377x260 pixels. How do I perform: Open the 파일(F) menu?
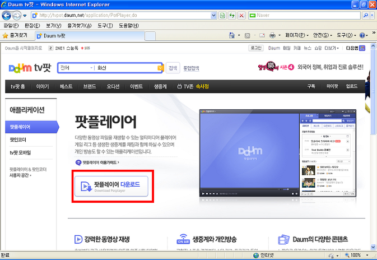click(x=11, y=25)
